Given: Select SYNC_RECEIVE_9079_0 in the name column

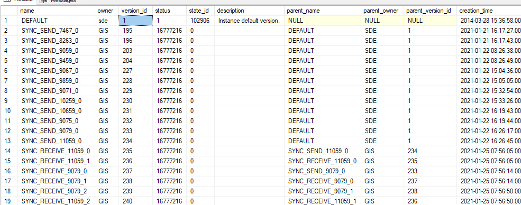Looking at the screenshot, I should click(56, 171).
